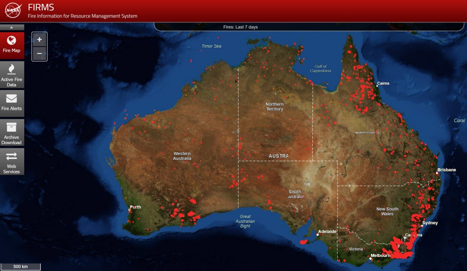The image size is (467, 271).
Task: Click the Cairns city label
Action: coord(383,83)
